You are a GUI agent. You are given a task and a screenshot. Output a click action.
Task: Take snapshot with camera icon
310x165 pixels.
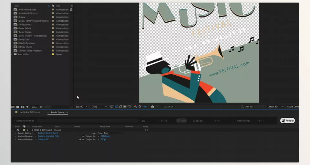(153, 106)
